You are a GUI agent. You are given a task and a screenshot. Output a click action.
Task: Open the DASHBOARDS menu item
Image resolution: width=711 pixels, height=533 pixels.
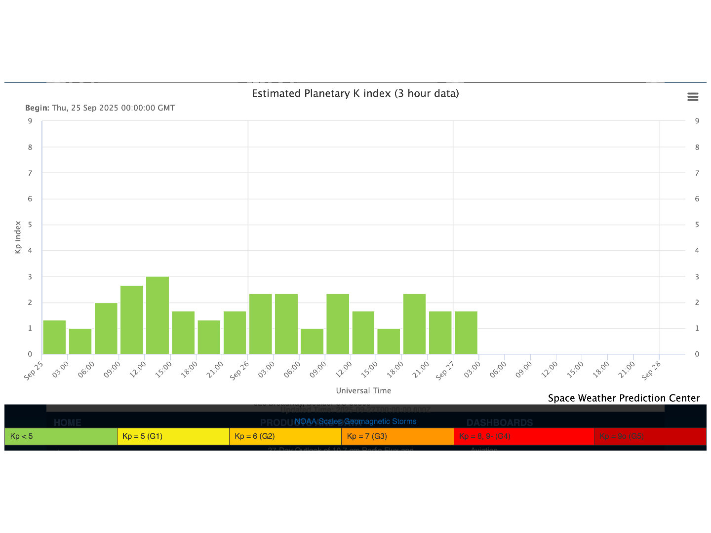(x=499, y=423)
